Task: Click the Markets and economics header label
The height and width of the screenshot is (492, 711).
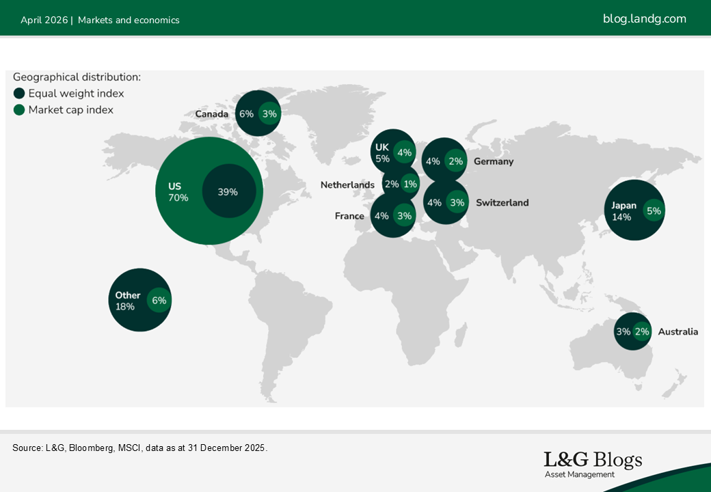Action: 129,20
